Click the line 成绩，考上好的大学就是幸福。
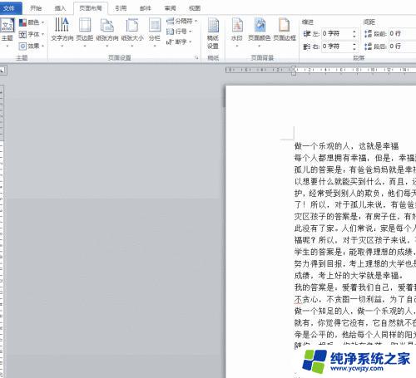This screenshot has height=378, width=416. pos(349,276)
